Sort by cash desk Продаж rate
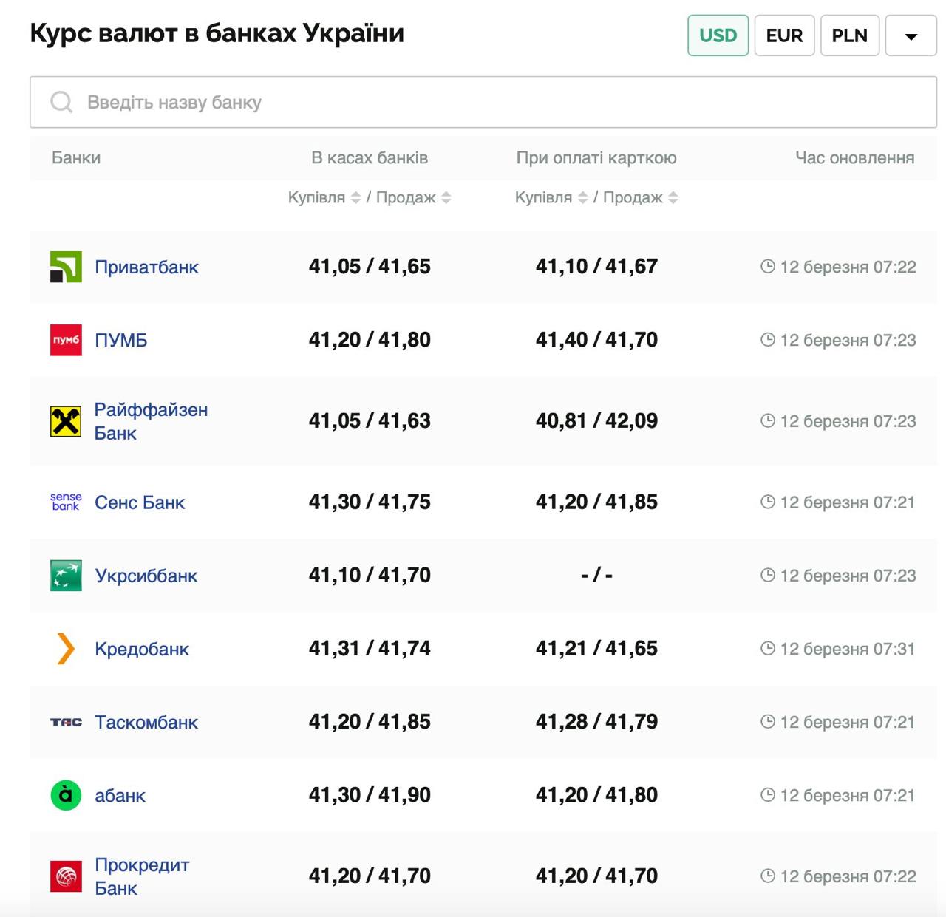The image size is (946, 917). (x=446, y=197)
